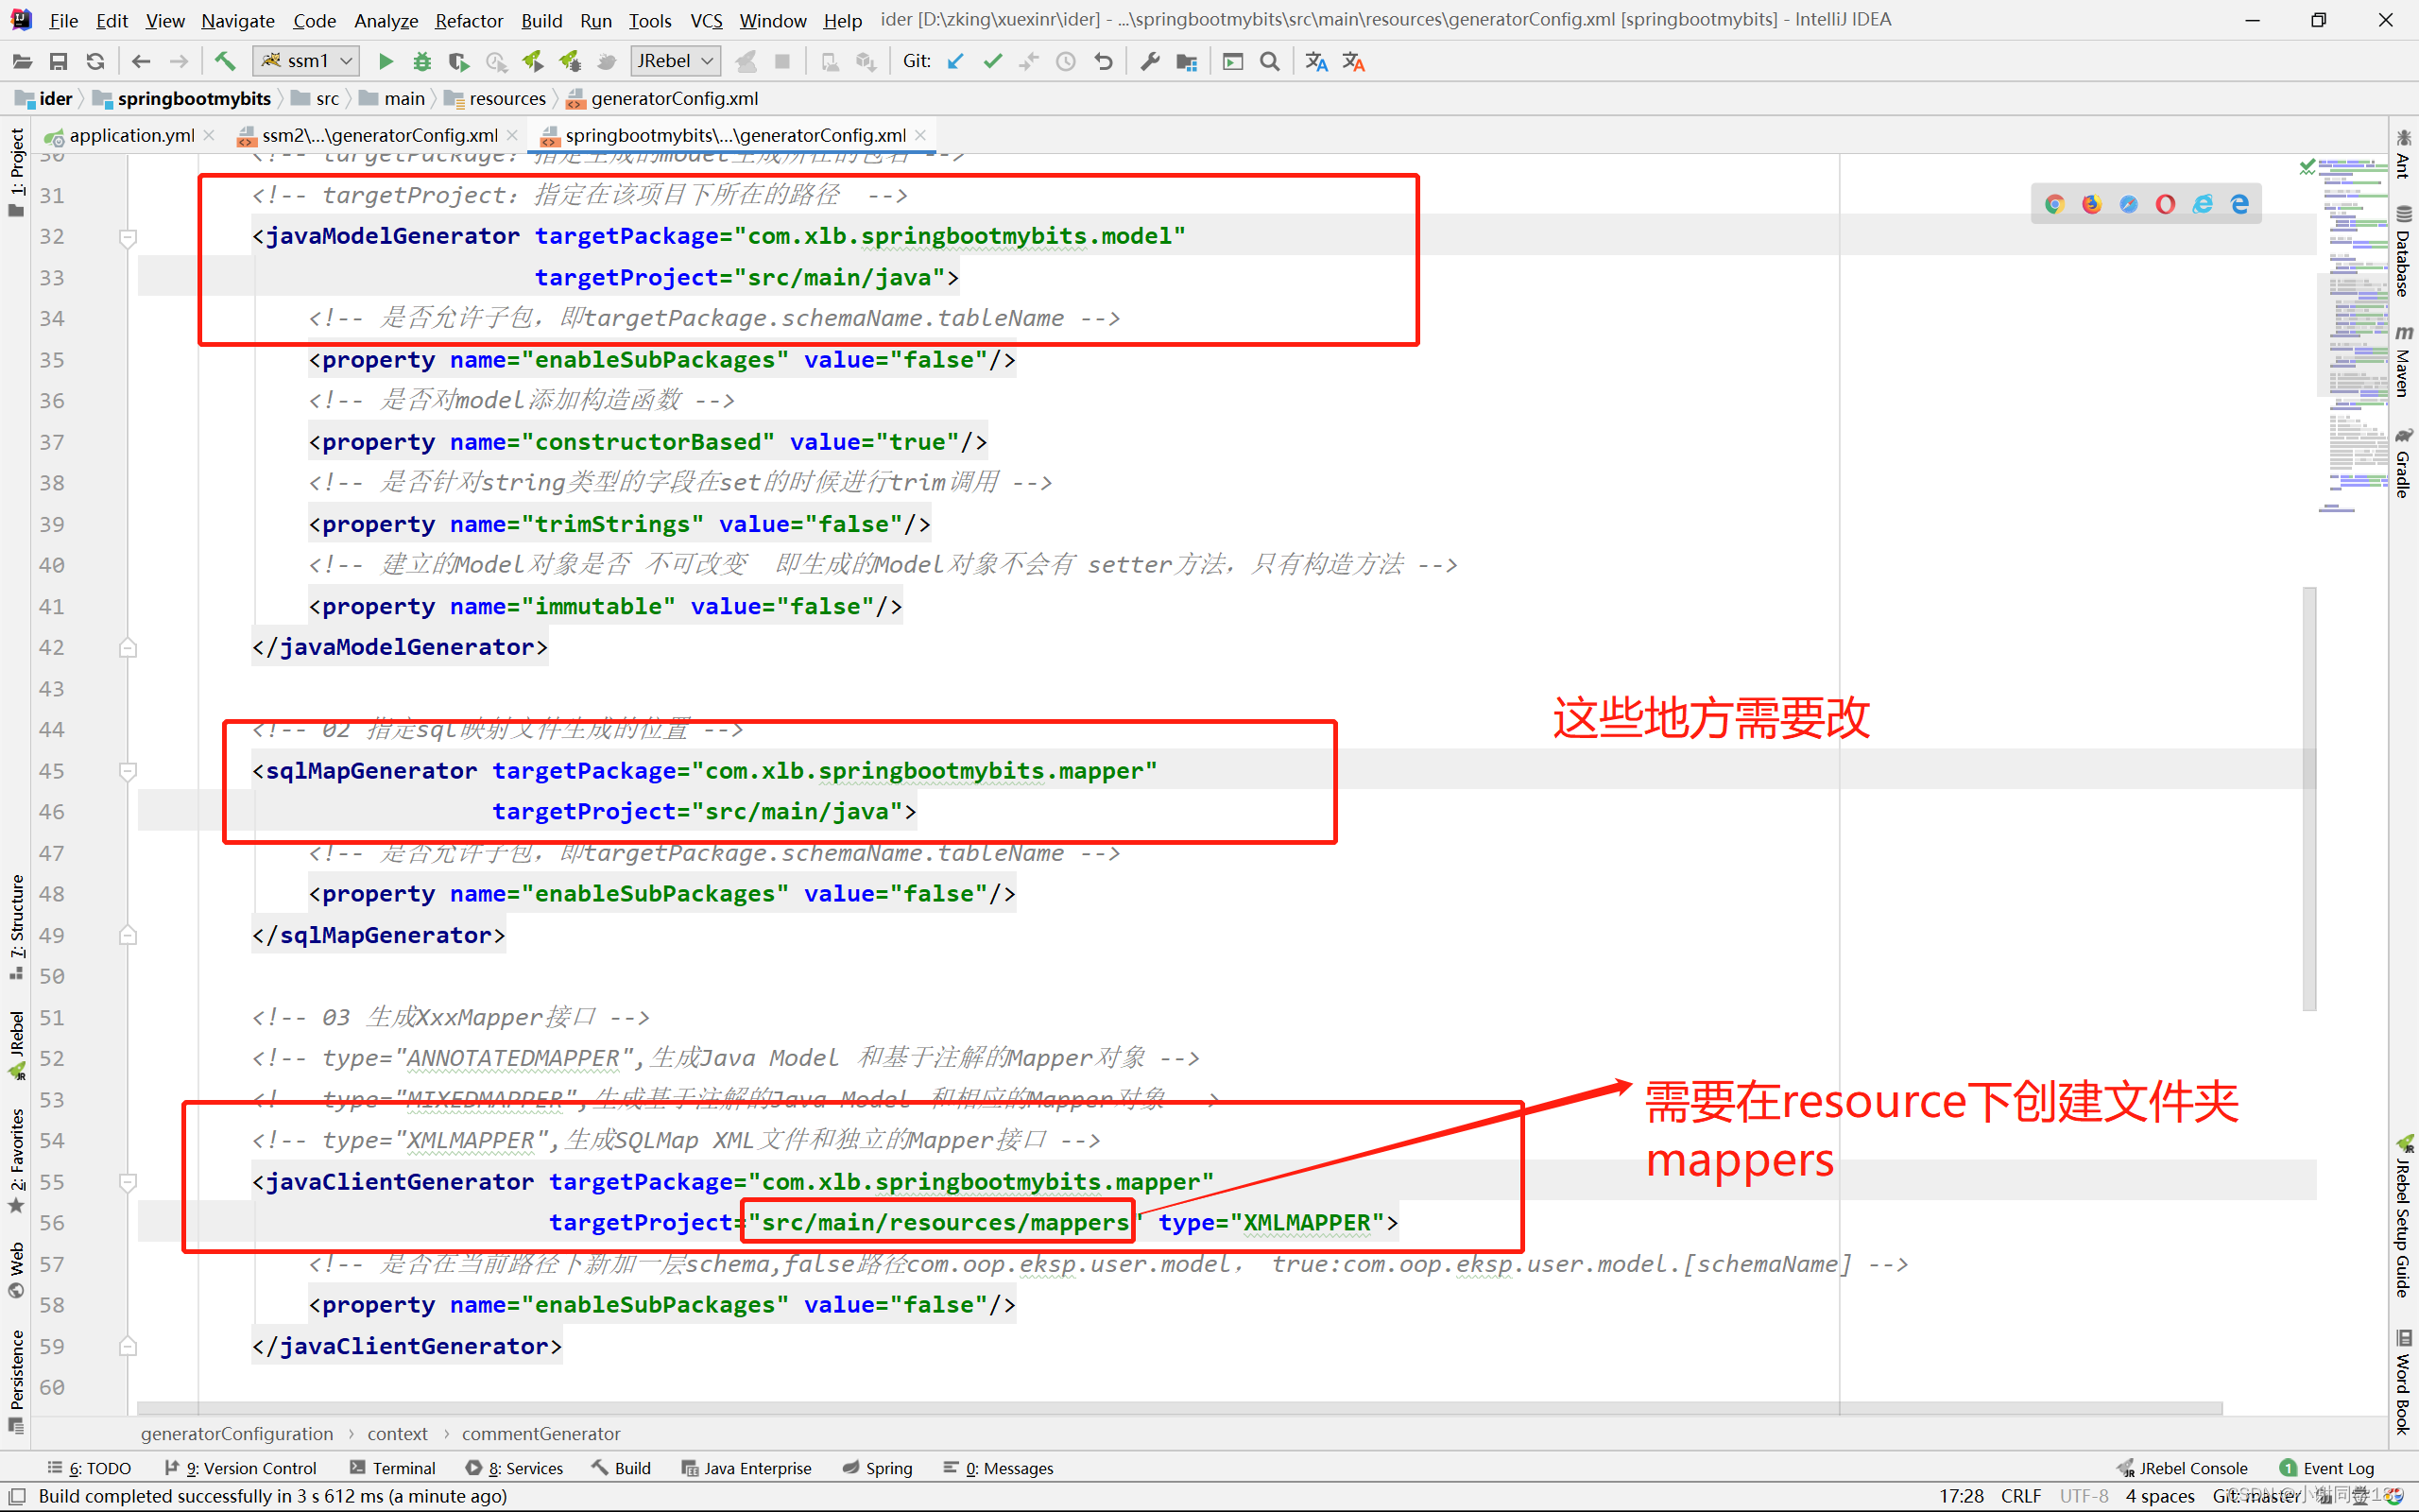Open the Refactor menu

(x=468, y=20)
